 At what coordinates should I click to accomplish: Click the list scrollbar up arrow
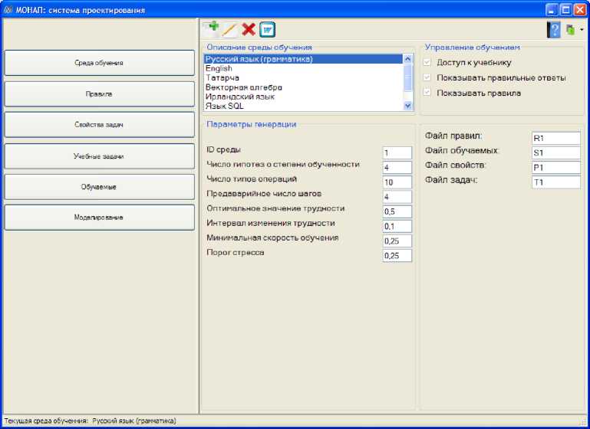point(408,59)
